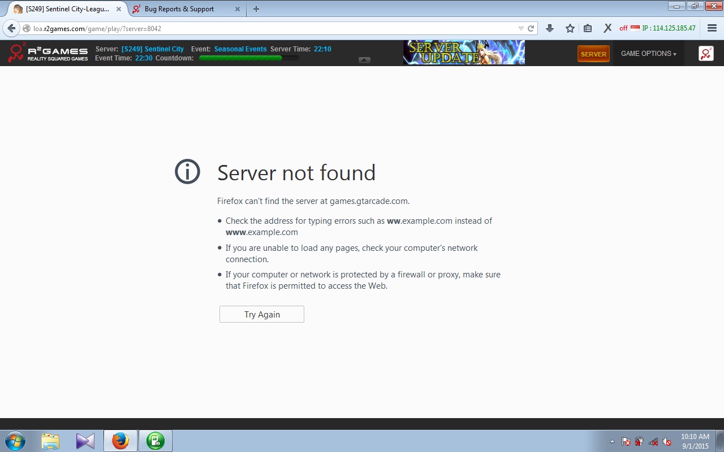Select the [S249] Sentinel City tab

(62, 9)
